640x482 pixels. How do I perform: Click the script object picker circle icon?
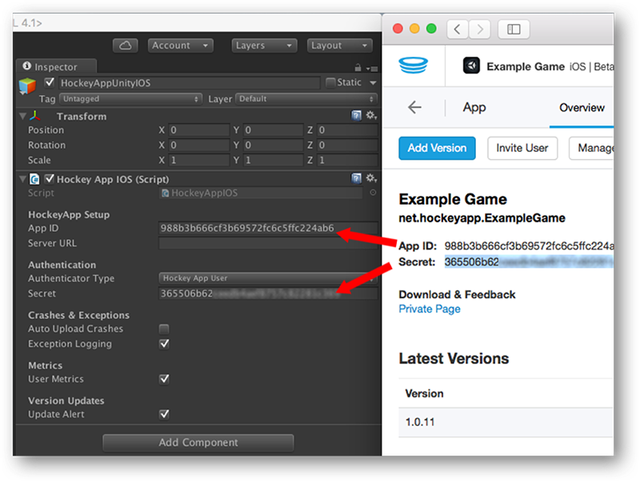coord(373,193)
